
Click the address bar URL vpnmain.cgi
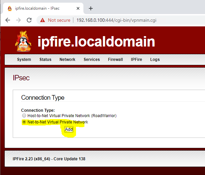coord(116,20)
